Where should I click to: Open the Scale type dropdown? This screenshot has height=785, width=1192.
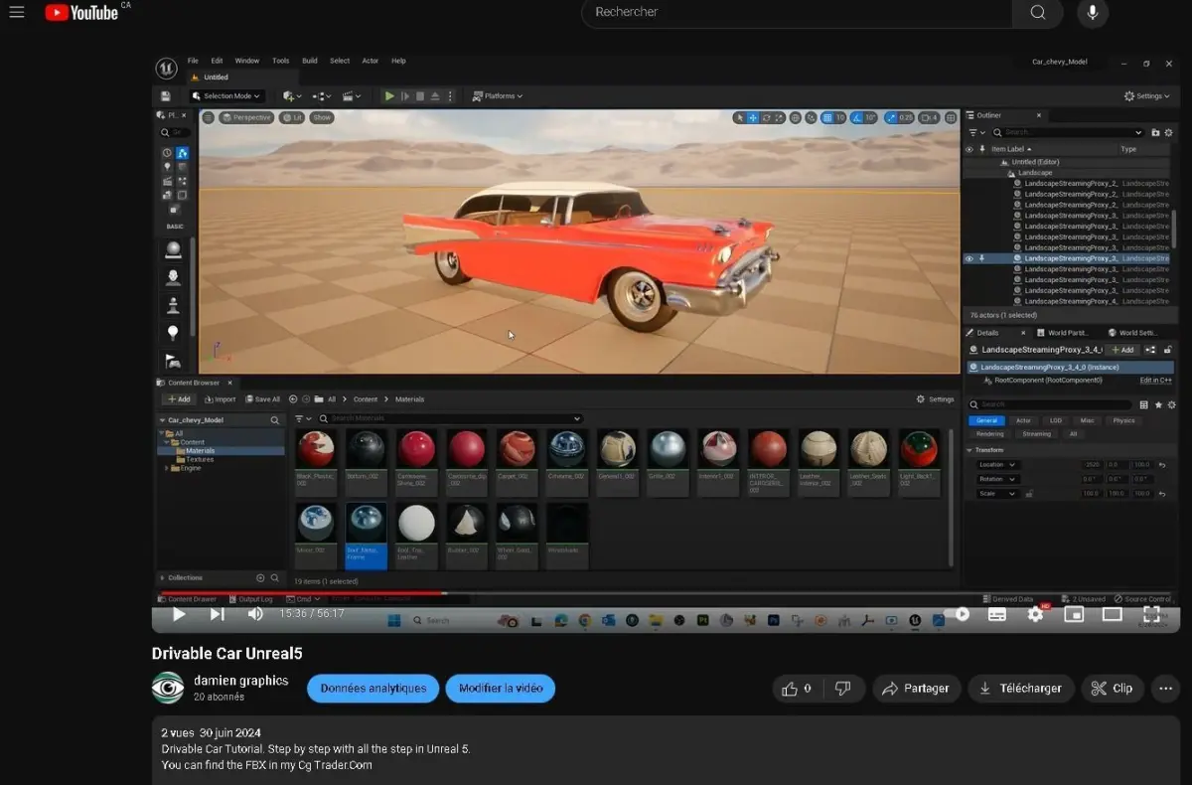pos(997,494)
